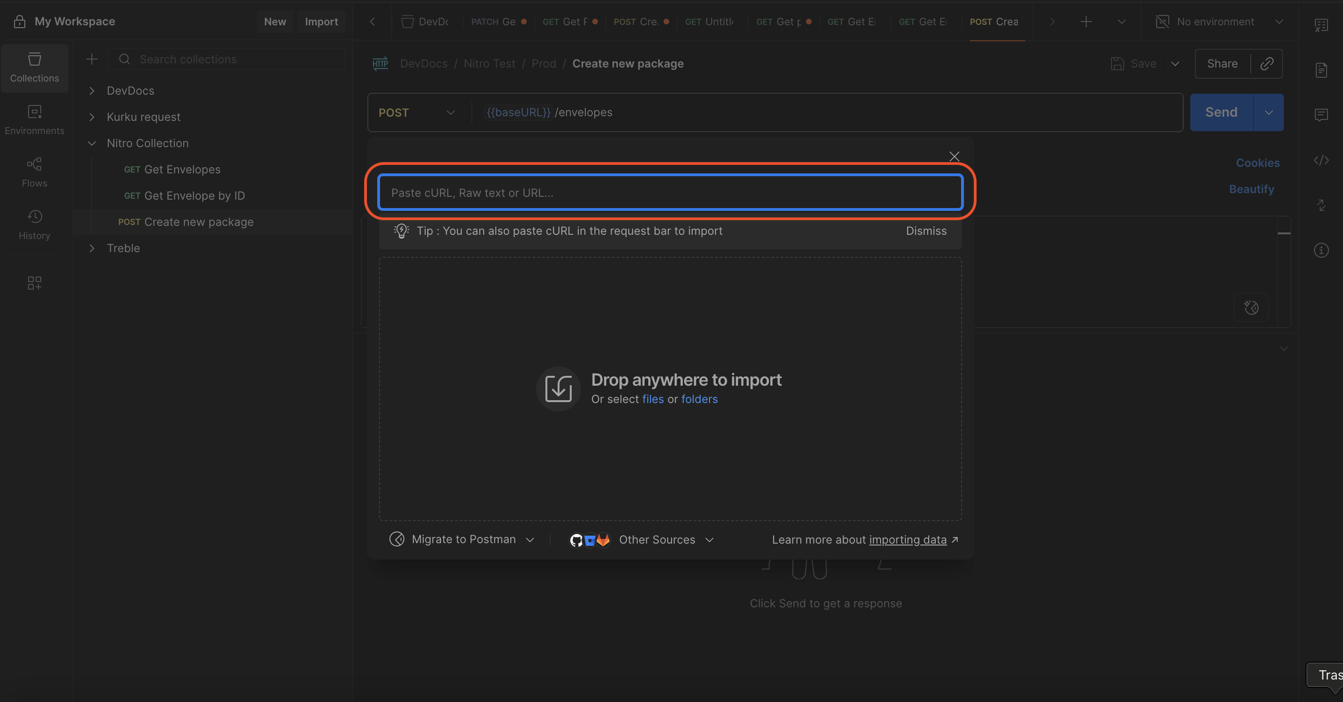Open the Environments sidebar panel
This screenshot has height=702, width=1343.
34,120
